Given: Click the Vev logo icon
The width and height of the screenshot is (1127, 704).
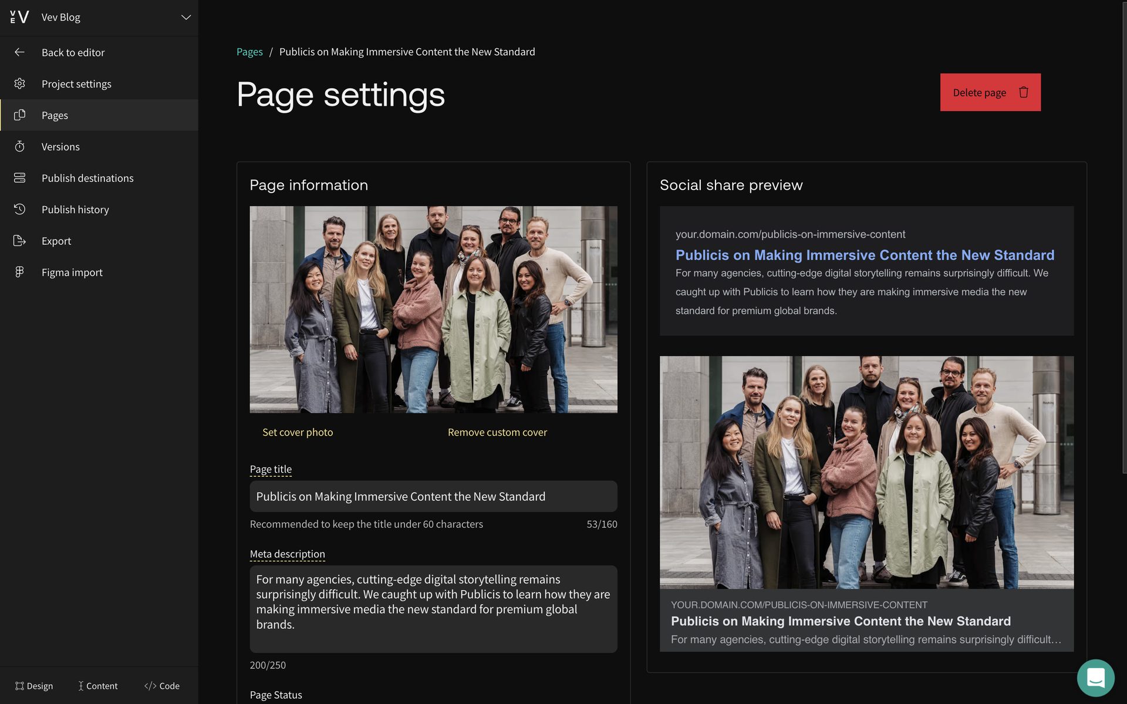Looking at the screenshot, I should (19, 17).
